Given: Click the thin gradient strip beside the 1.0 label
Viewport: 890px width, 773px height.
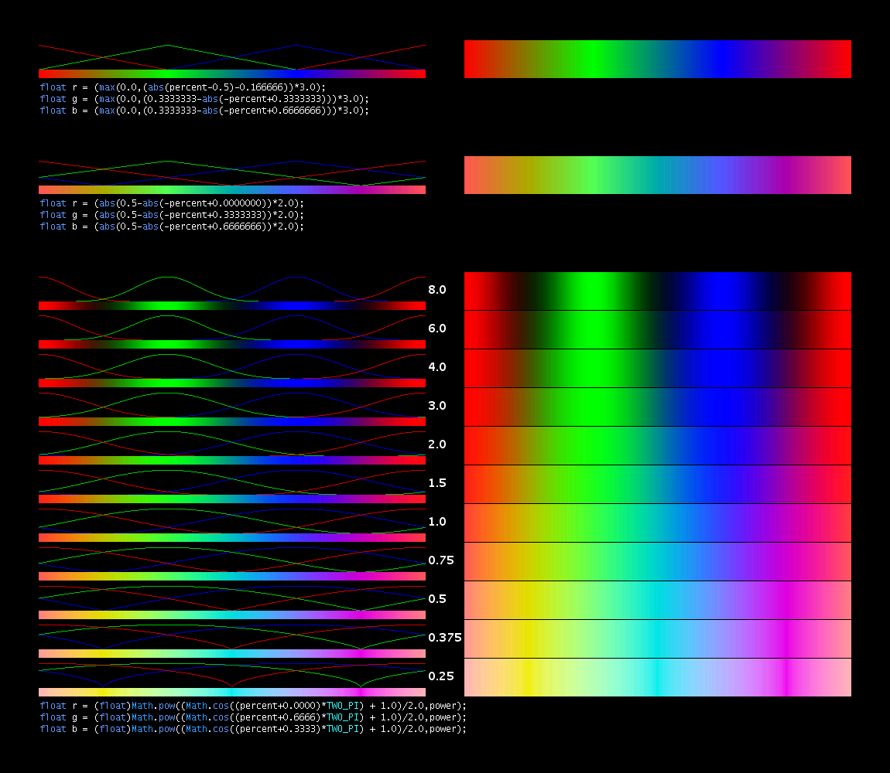Looking at the screenshot, I should click(x=231, y=537).
